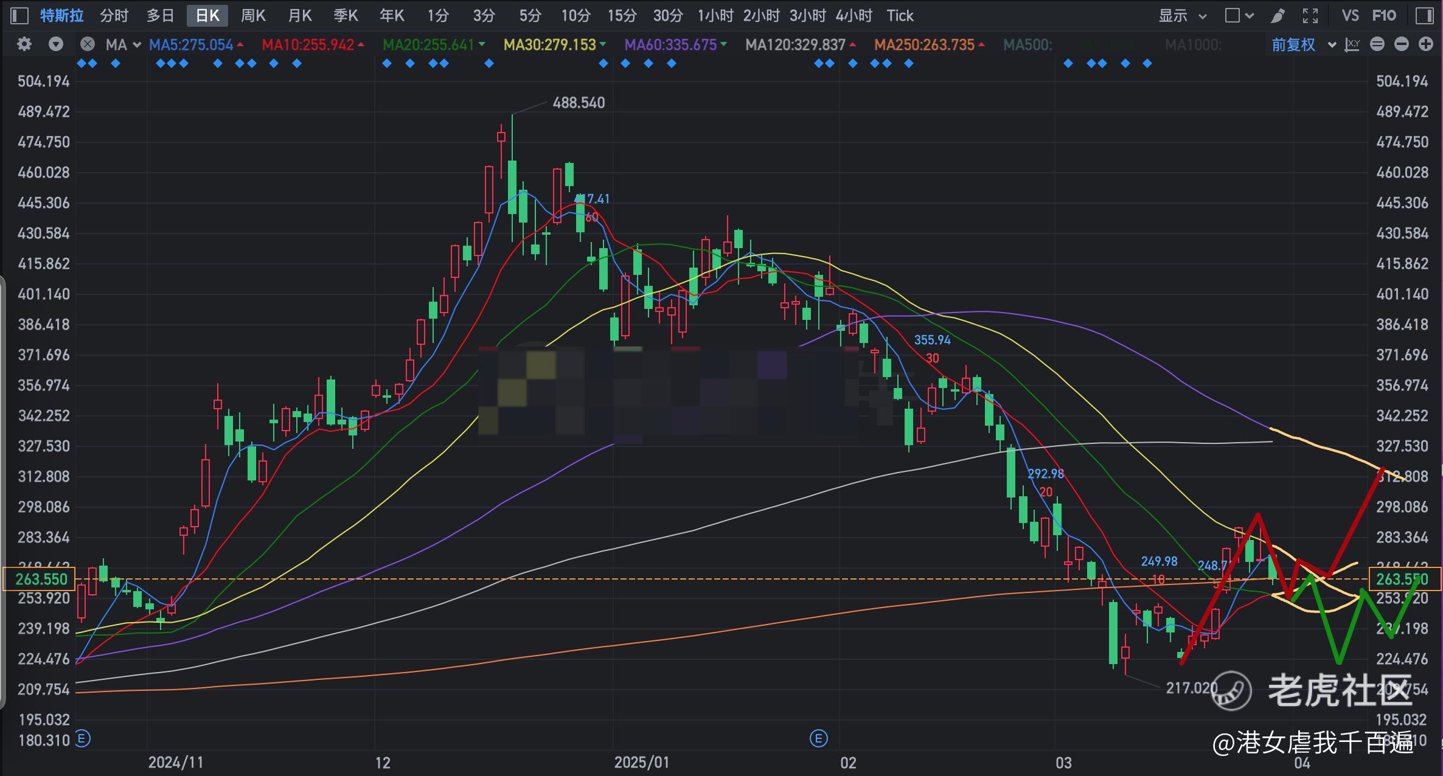Select the 10分 interval
This screenshot has height=776, width=1443.
tap(575, 15)
